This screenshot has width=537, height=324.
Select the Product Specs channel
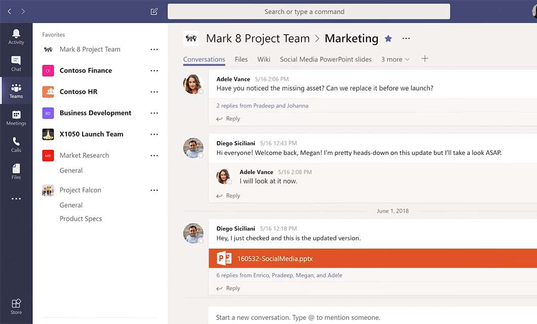pos(81,218)
